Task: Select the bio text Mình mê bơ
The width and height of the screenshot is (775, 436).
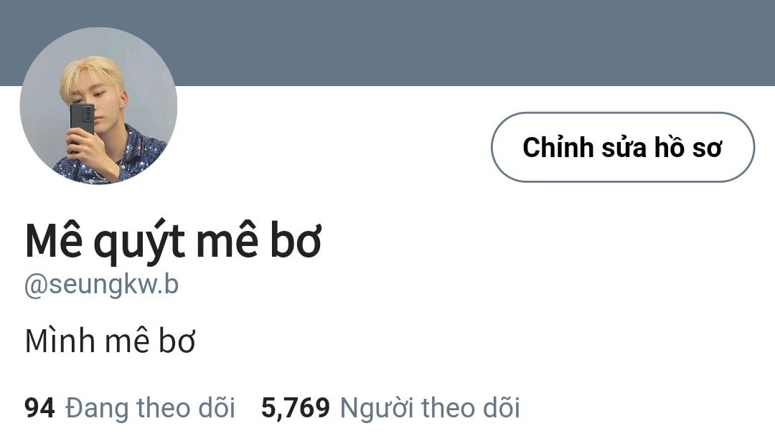Action: [111, 341]
